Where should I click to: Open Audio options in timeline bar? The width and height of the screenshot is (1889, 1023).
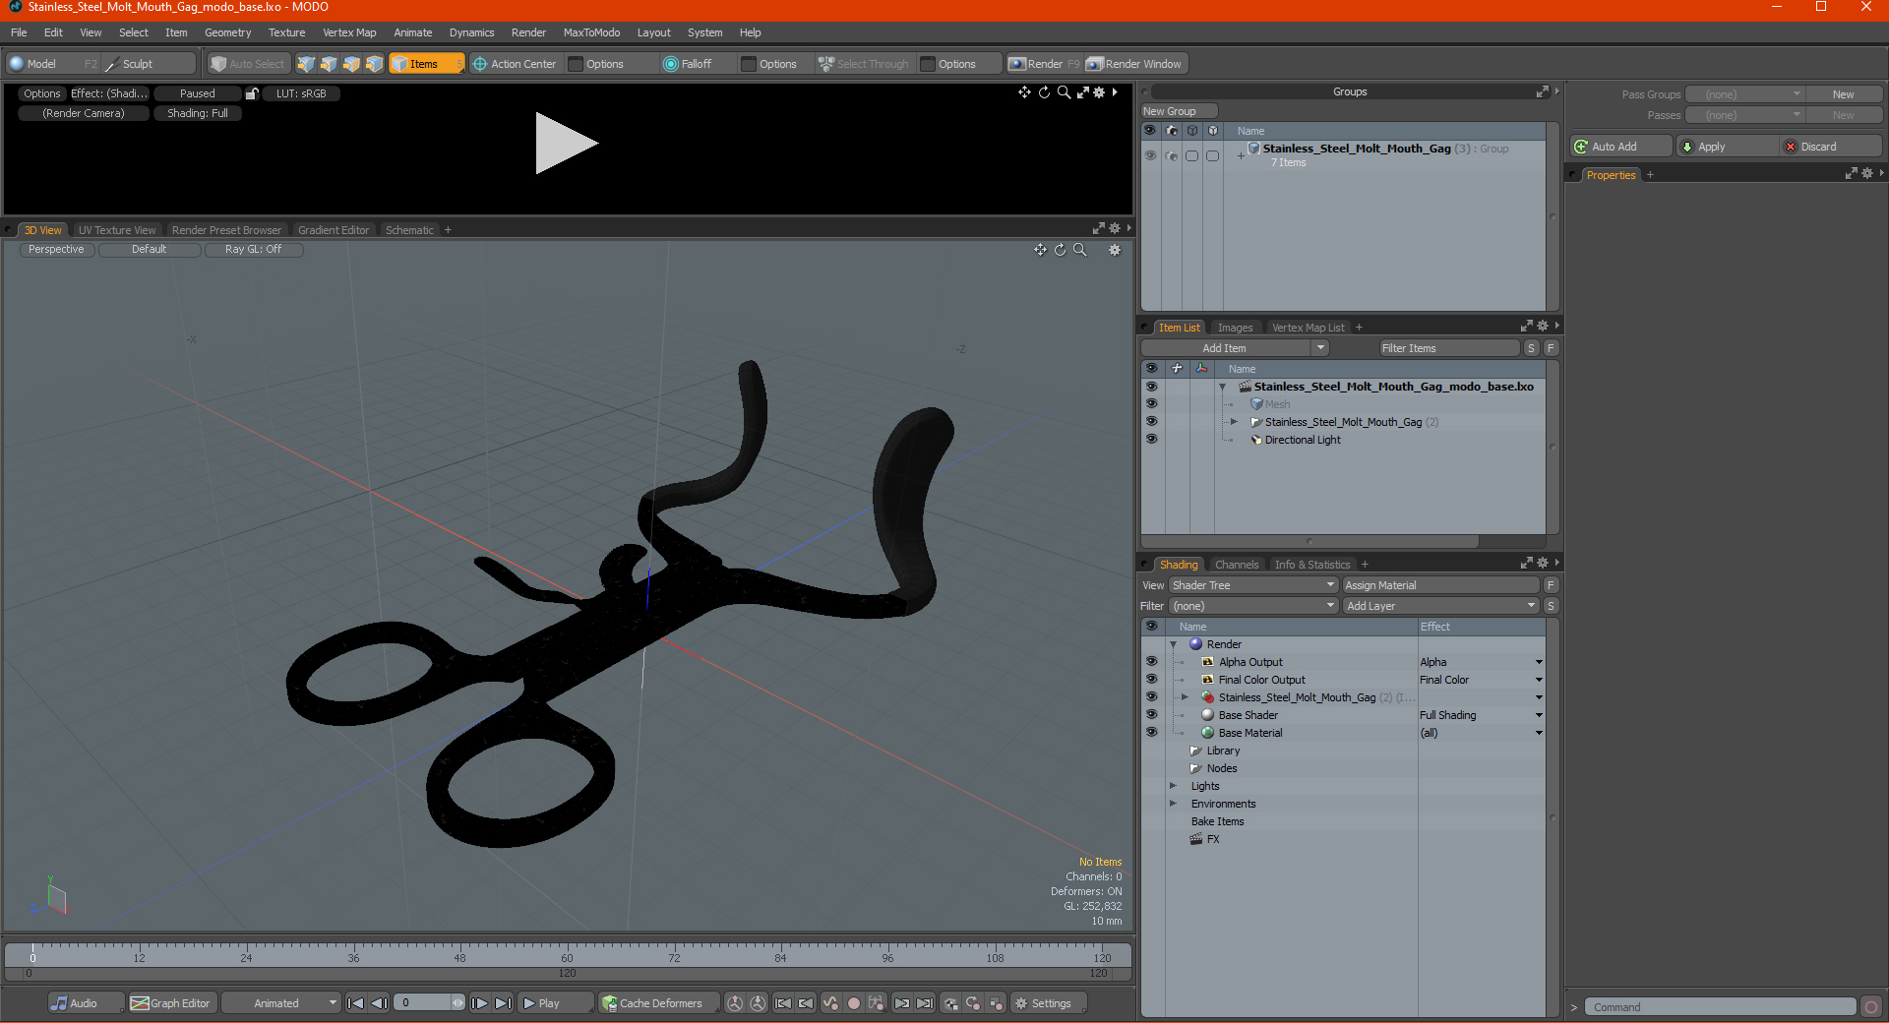coord(86,1003)
